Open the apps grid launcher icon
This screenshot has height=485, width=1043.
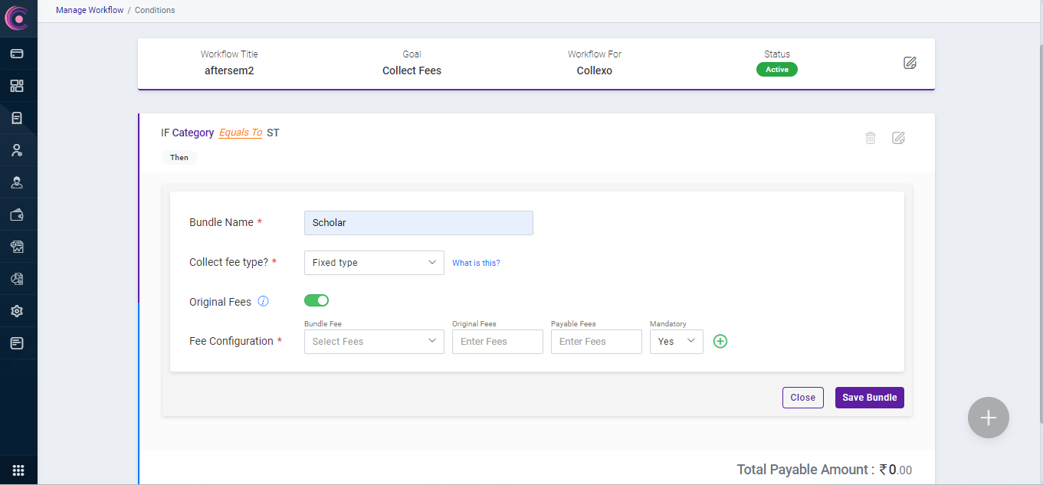pyautogui.click(x=18, y=470)
